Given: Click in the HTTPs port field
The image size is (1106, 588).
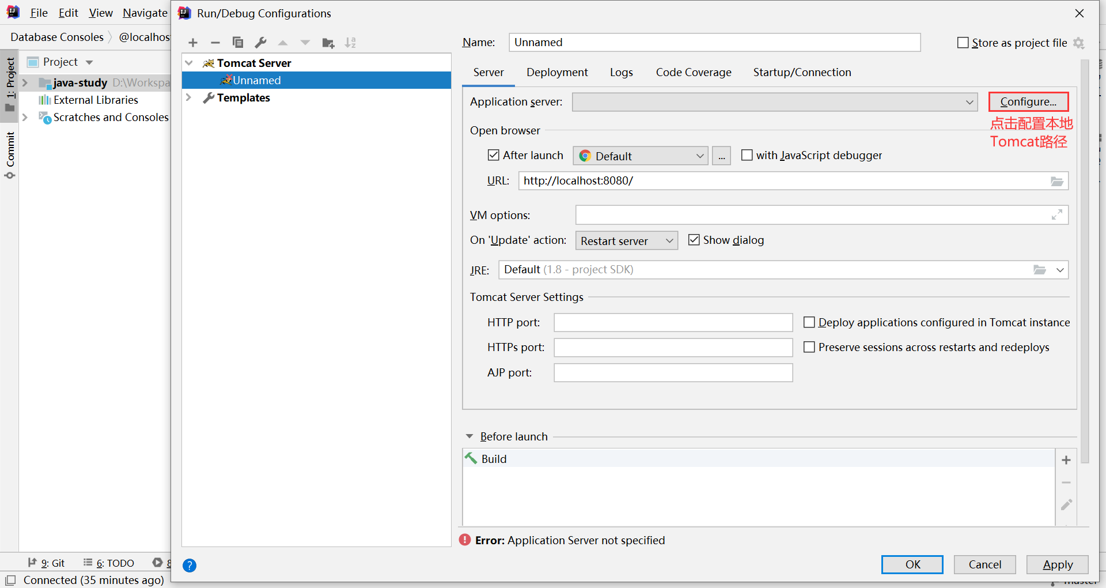Looking at the screenshot, I should pyautogui.click(x=673, y=348).
